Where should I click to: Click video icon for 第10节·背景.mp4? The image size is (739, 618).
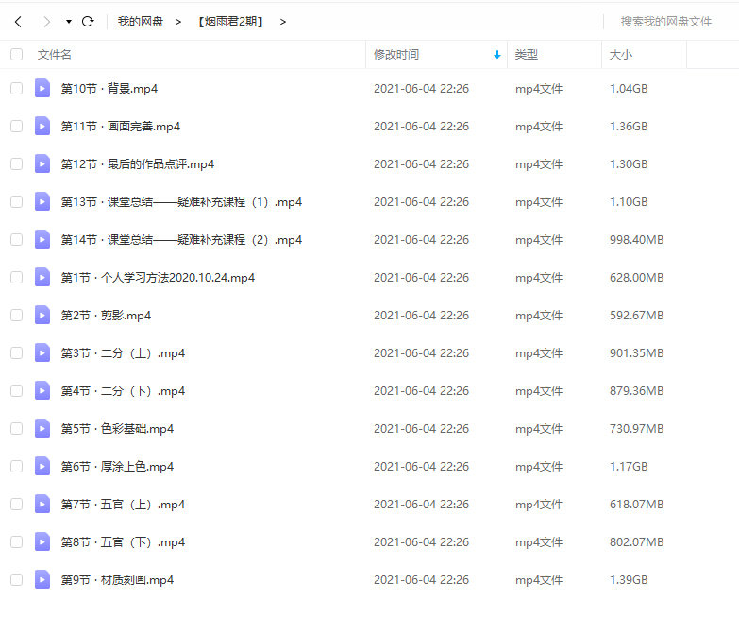point(42,88)
